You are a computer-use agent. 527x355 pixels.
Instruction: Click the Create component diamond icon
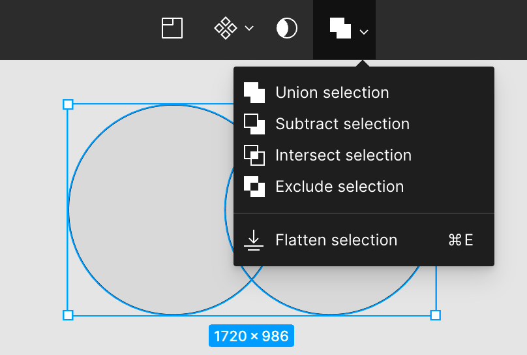tap(225, 28)
